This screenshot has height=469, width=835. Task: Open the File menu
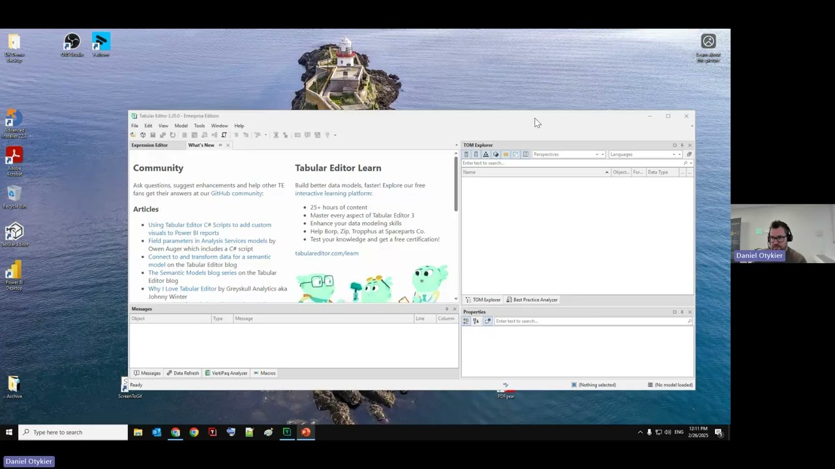pyautogui.click(x=134, y=126)
